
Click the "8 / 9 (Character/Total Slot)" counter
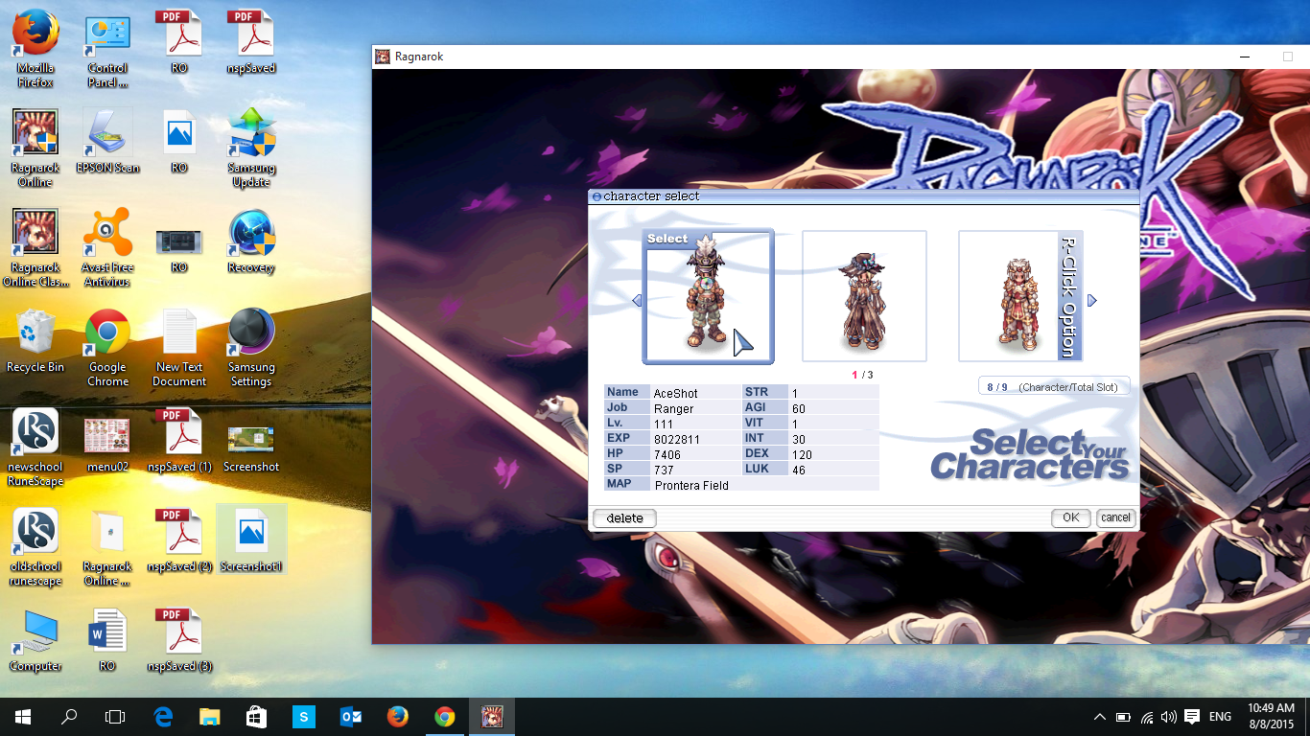click(x=1054, y=387)
